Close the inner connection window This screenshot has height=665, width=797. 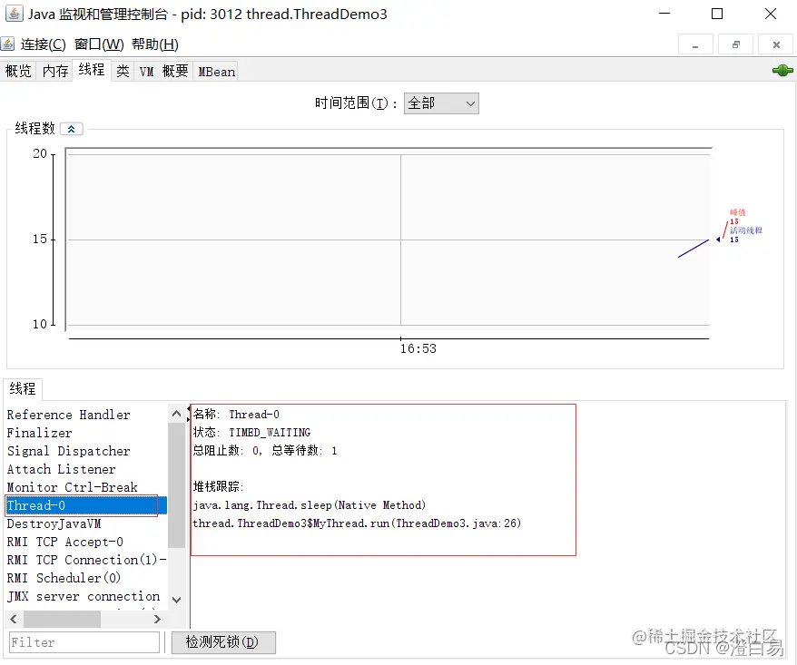[x=776, y=44]
